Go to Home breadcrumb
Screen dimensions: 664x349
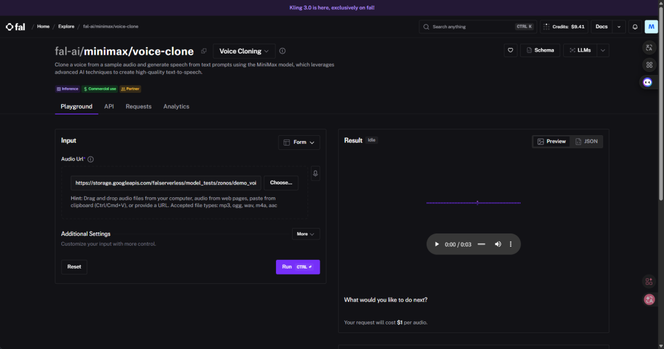(x=43, y=26)
